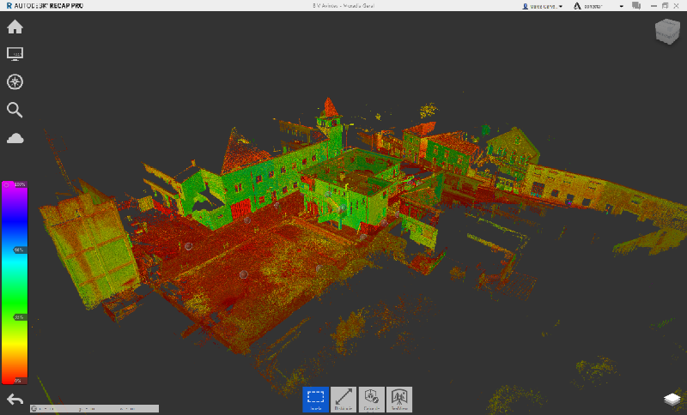Click the 33% marker on the color scale
Viewport: 687px width, 415px height.
[x=16, y=316]
